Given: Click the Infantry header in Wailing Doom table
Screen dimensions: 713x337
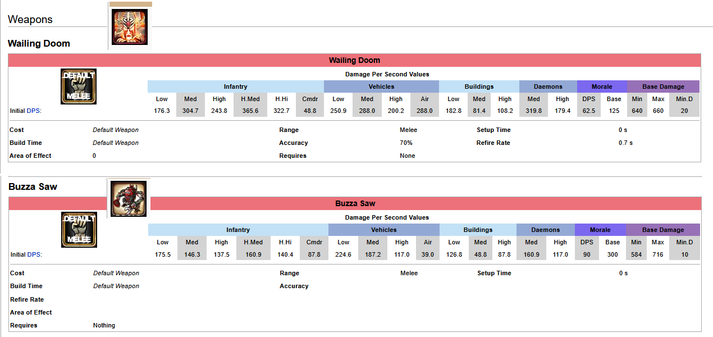Looking at the screenshot, I should pos(236,86).
